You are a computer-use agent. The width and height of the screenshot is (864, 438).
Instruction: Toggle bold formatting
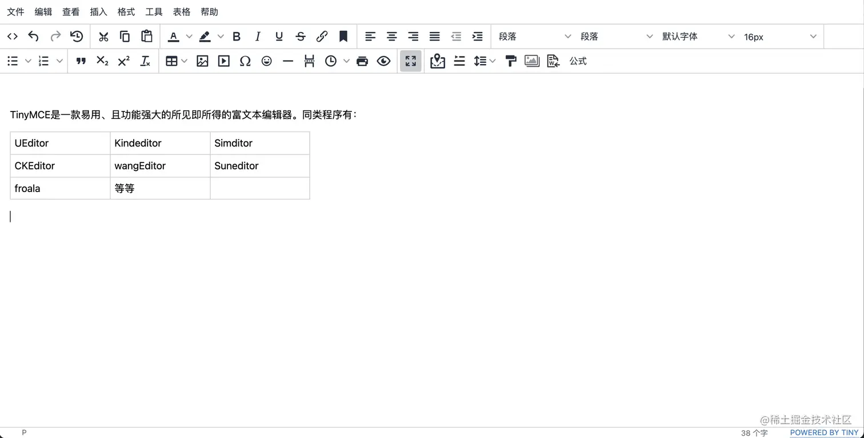pos(237,37)
